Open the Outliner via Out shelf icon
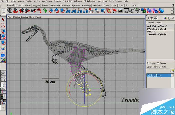This screenshot has height=115, width=175. click(x=126, y=11)
